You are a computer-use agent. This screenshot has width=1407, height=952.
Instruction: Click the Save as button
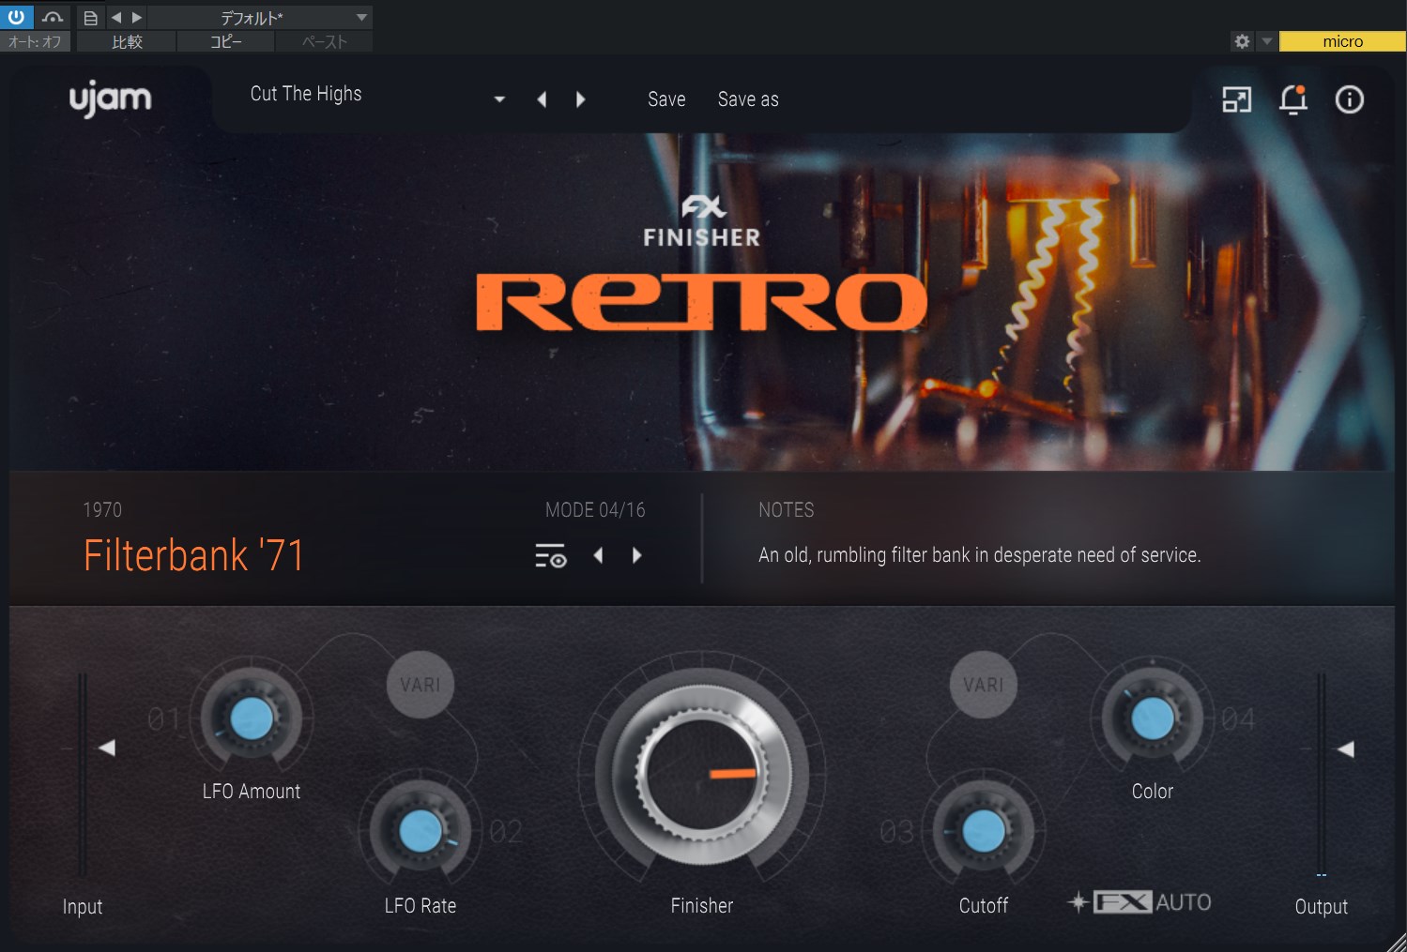click(x=748, y=99)
